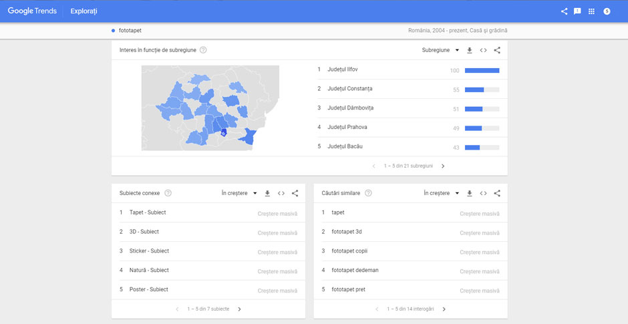Go to the previous page of Subiecte conexe
628x324 pixels.
click(x=178, y=309)
